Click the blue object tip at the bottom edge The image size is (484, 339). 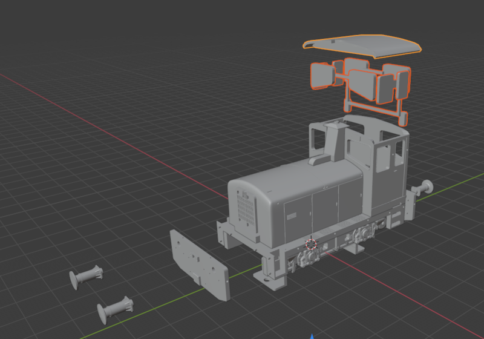coord(312,335)
